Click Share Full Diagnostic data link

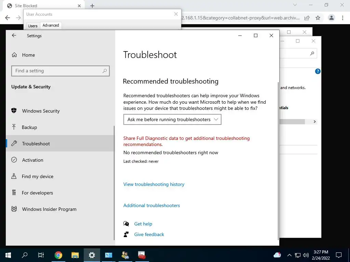click(186, 141)
